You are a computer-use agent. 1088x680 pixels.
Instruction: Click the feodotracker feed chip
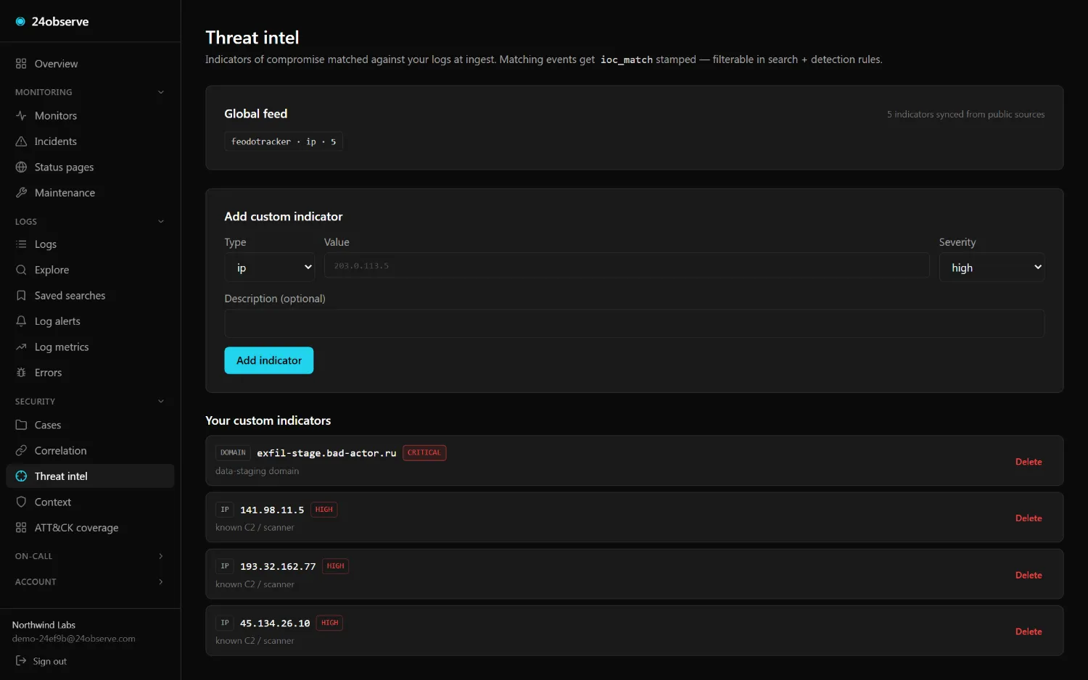[x=284, y=141]
